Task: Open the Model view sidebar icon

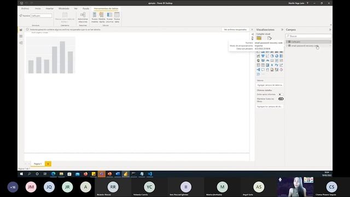Action: pos(21,43)
